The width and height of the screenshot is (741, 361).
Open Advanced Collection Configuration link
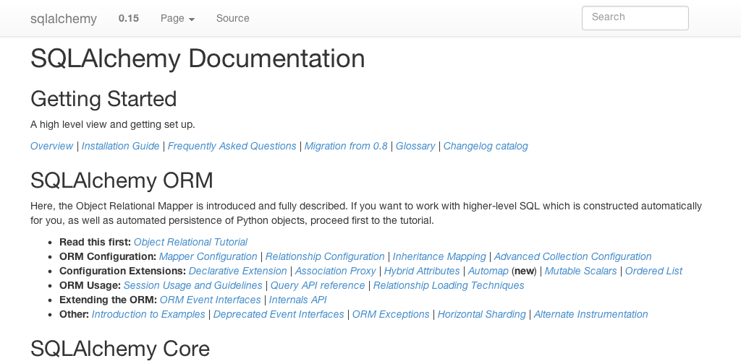click(x=573, y=257)
